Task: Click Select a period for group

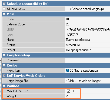Action: [x=87, y=9]
